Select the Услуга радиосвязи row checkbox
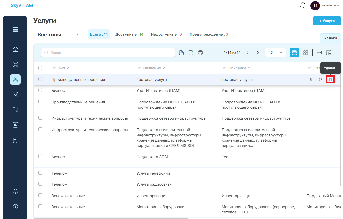The image size is (343, 219). (x=40, y=184)
